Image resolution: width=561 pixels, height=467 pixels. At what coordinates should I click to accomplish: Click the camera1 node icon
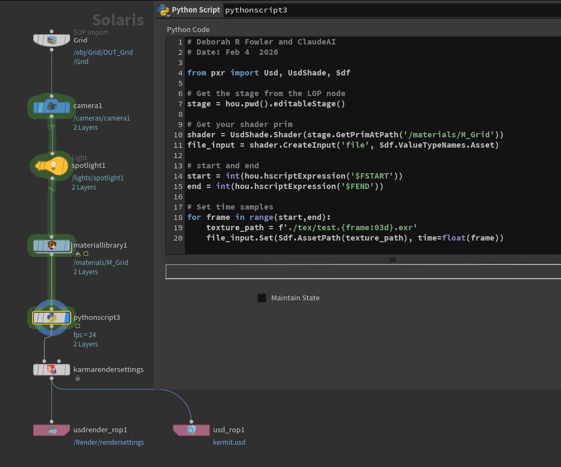pos(52,107)
